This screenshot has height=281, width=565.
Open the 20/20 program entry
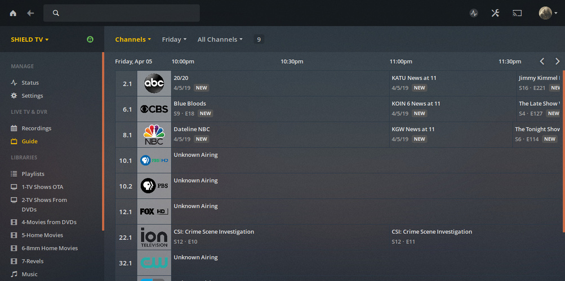(281, 83)
